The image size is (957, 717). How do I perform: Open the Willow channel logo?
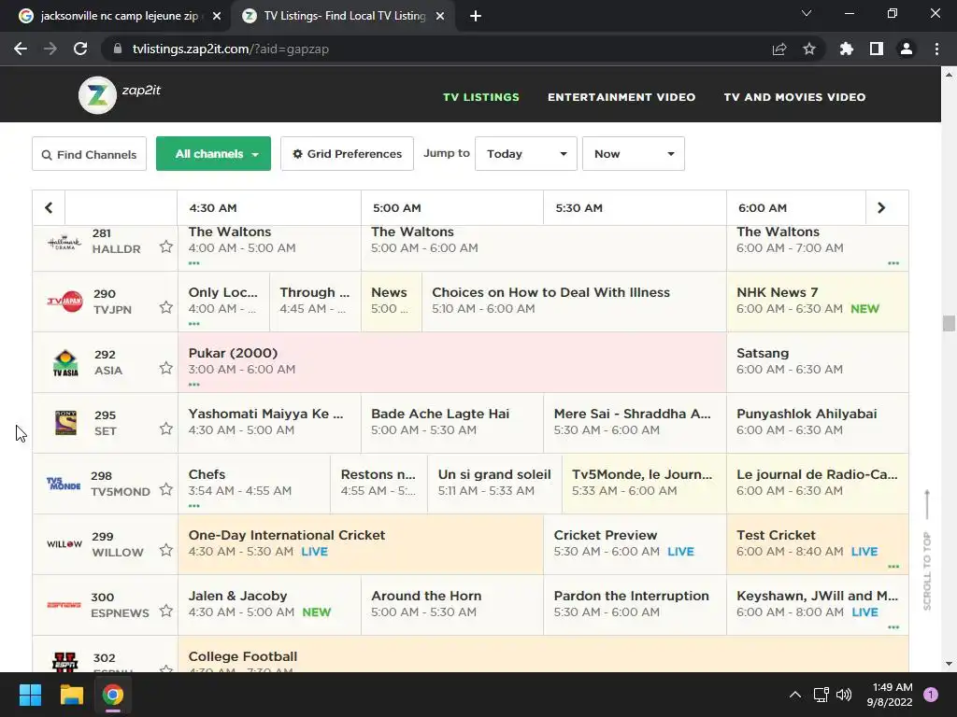[64, 544]
